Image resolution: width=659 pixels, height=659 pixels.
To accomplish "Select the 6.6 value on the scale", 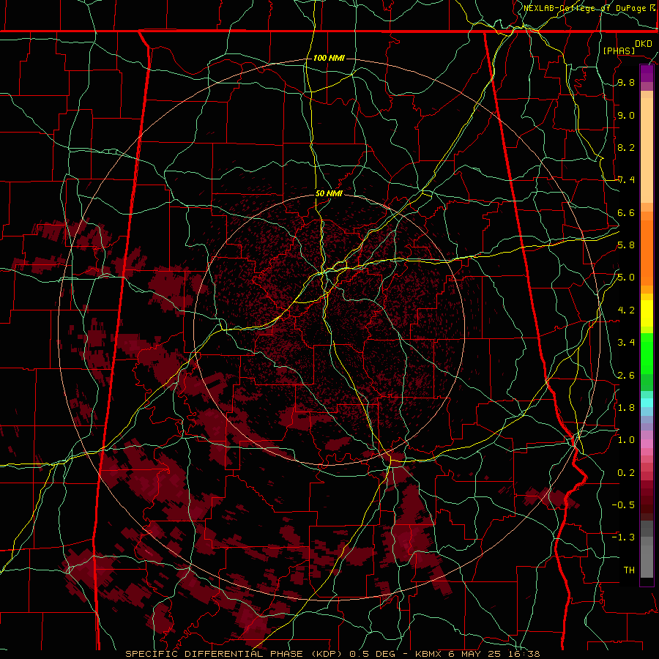I will 626,212.
